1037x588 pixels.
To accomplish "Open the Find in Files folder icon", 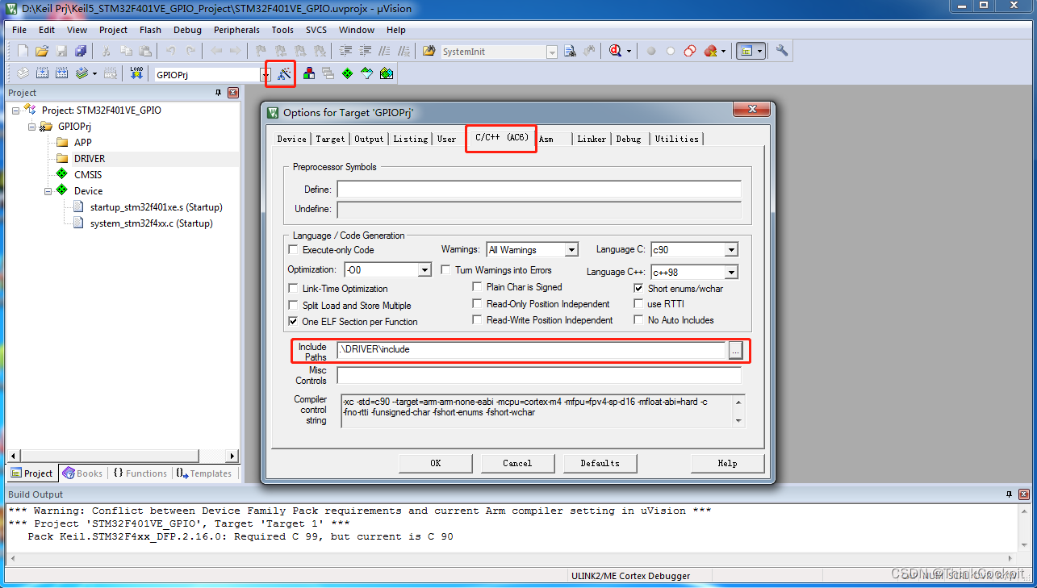I will 429,51.
